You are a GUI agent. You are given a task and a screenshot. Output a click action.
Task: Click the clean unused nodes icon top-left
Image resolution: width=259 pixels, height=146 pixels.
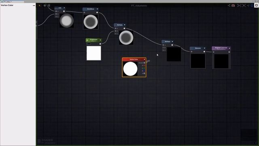point(49,5)
